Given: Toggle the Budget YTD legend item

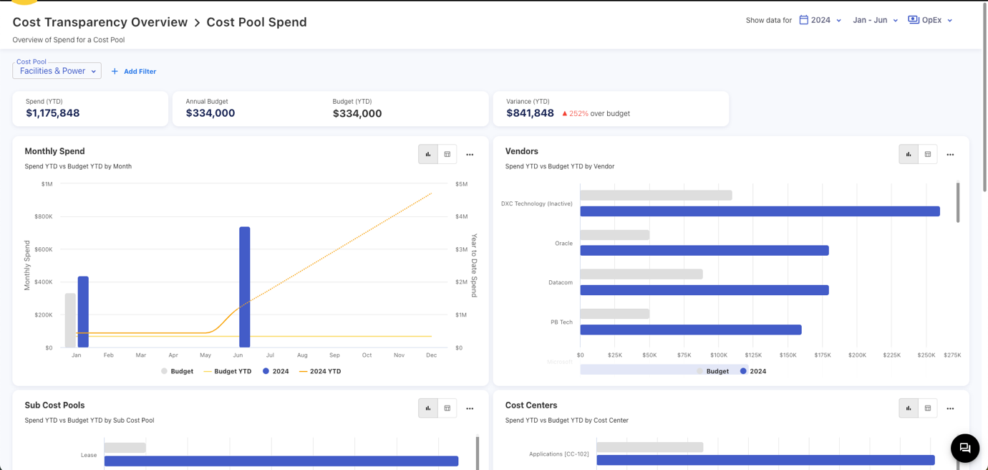Looking at the screenshot, I should (x=228, y=371).
